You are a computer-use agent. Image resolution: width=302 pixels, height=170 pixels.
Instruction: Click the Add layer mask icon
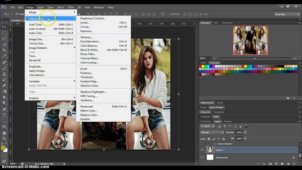[270, 164]
